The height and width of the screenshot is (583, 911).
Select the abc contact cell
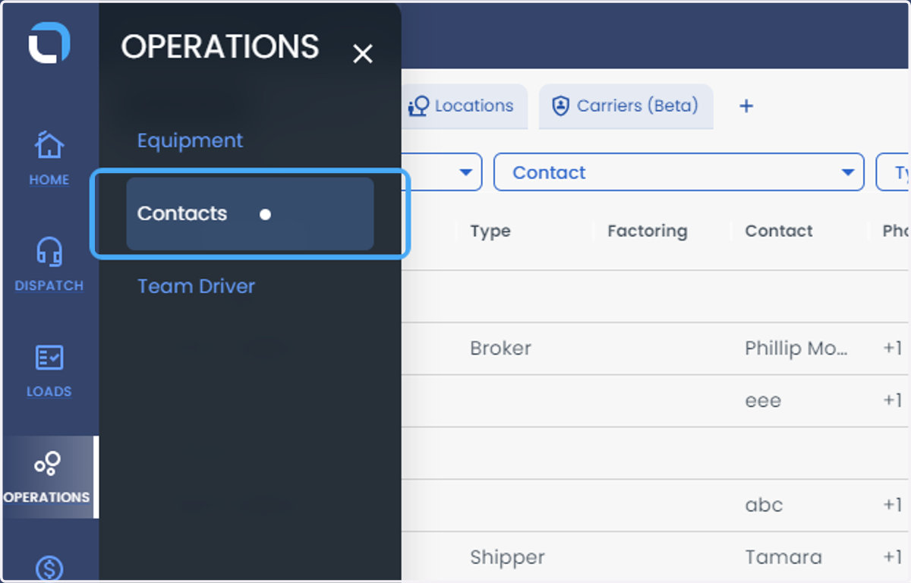764,505
